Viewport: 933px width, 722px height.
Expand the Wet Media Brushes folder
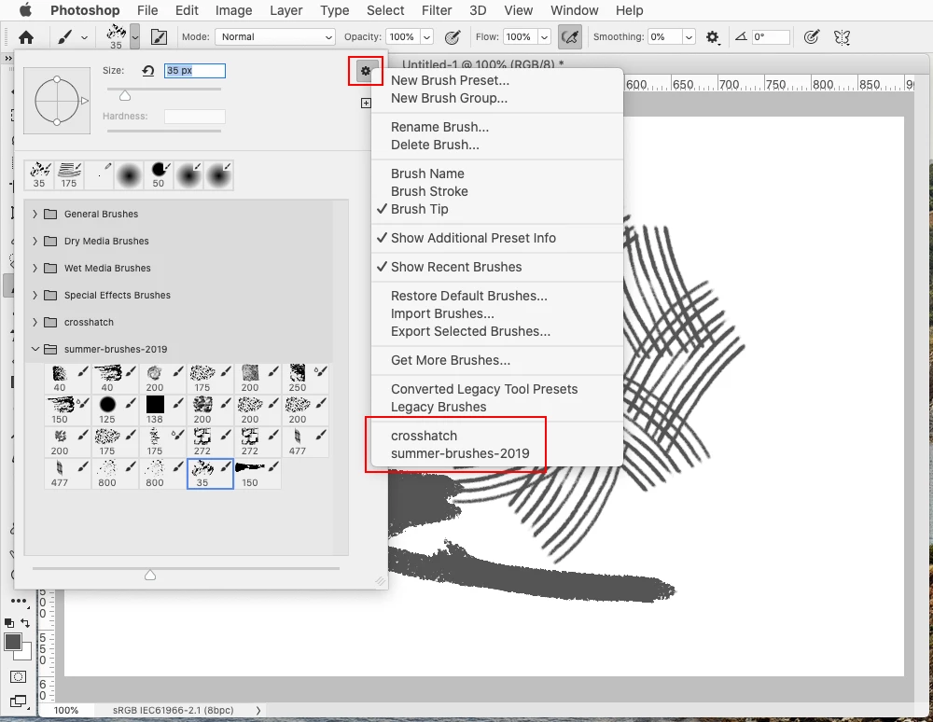point(35,269)
